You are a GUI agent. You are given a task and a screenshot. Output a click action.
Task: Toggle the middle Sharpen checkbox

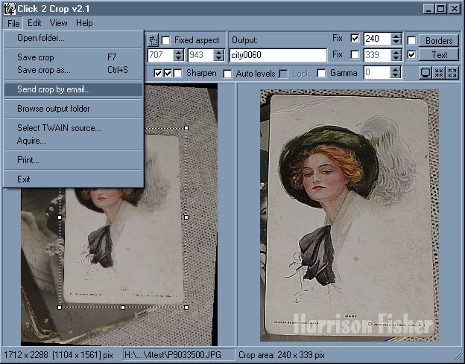168,73
